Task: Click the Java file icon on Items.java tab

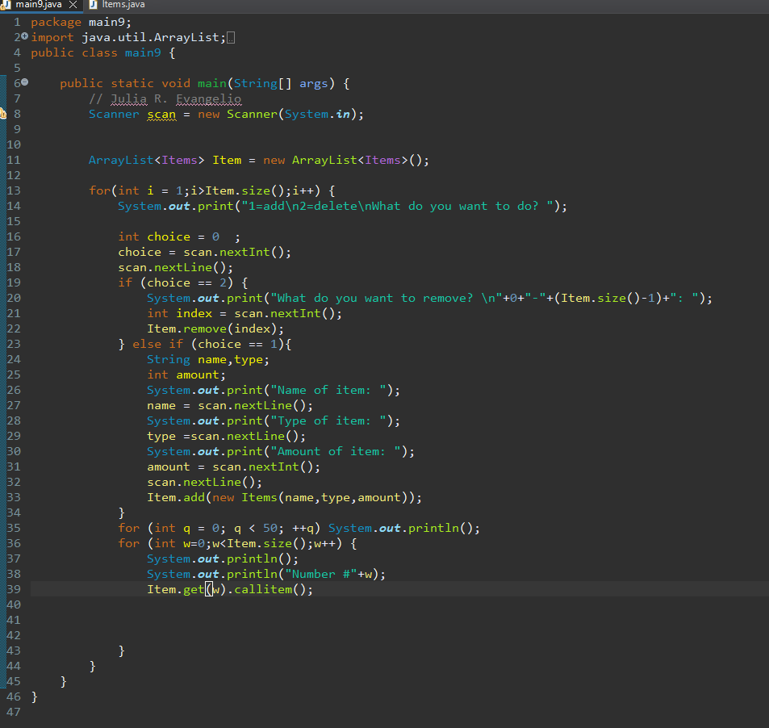Action: [x=93, y=4]
